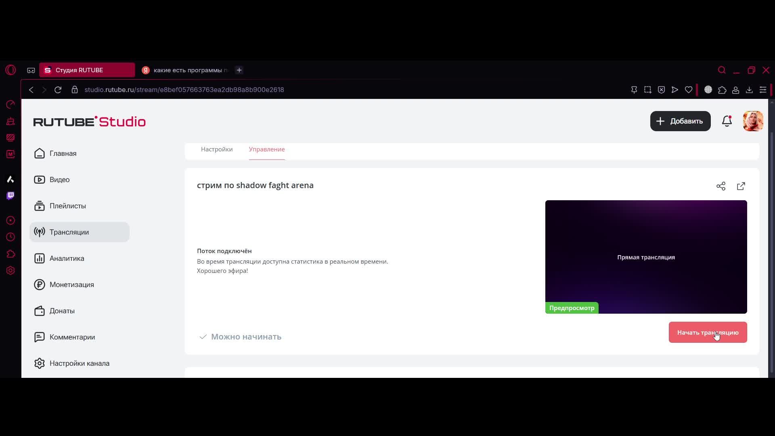Reload the page
Screen dimensions: 775x436
coord(58,90)
